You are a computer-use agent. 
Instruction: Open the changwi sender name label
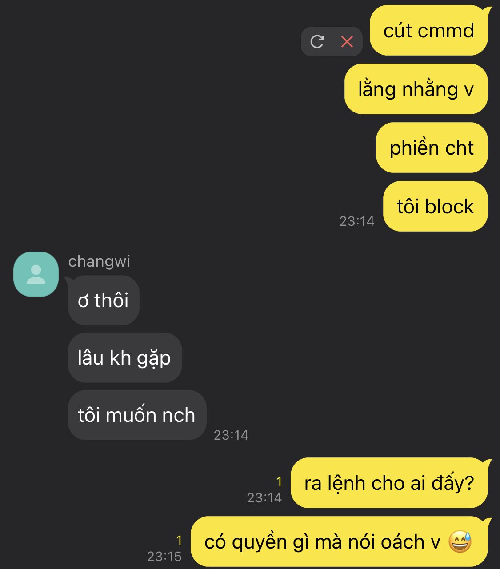coord(99,261)
